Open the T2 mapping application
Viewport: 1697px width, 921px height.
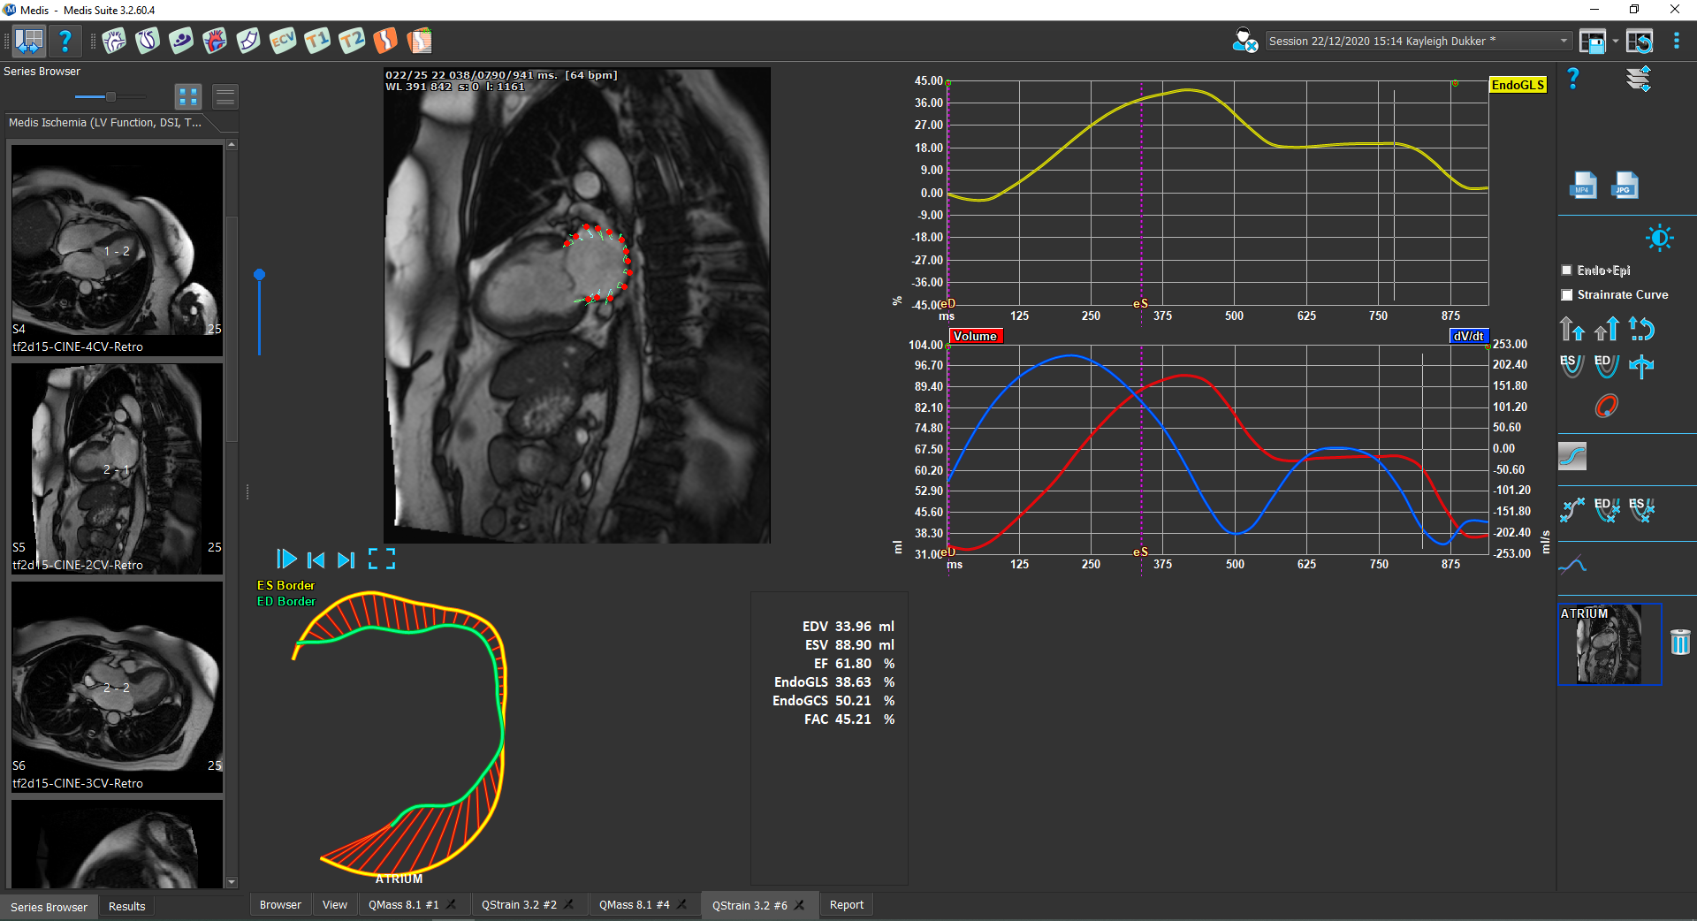click(351, 41)
